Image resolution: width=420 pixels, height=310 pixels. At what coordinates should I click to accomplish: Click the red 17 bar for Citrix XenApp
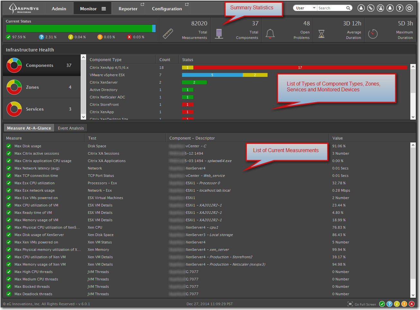pos(300,68)
